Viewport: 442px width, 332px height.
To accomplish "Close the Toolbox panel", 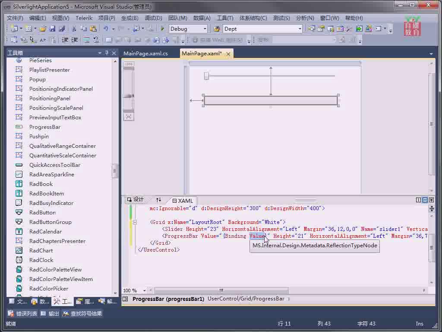I will pos(114,53).
